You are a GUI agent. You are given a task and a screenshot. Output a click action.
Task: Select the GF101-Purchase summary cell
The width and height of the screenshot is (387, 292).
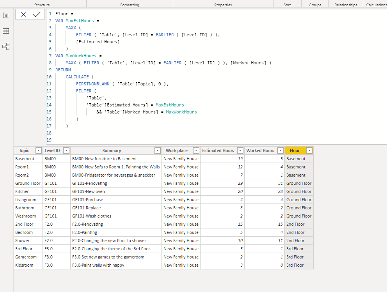pyautogui.click(x=116, y=200)
